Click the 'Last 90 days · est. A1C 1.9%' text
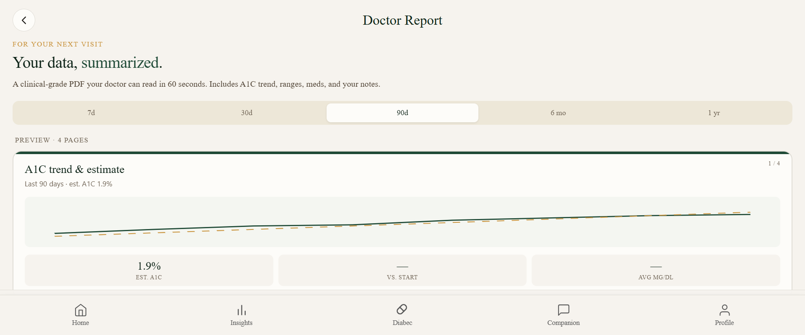The height and width of the screenshot is (335, 805). pos(68,184)
